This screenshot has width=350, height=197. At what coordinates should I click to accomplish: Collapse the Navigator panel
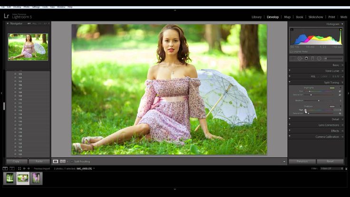(x=8, y=23)
